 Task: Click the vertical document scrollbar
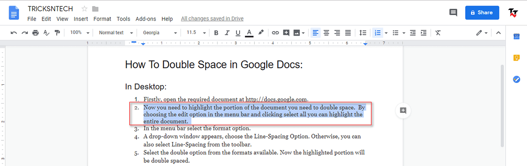click(x=502, y=106)
